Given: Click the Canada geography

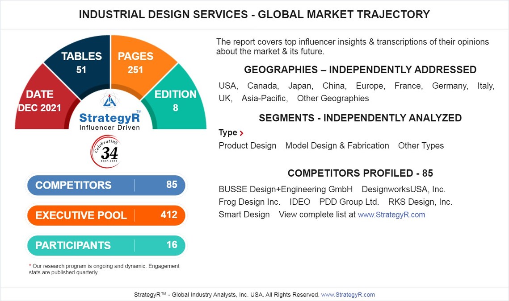Looking at the screenshot, I should (x=263, y=86).
